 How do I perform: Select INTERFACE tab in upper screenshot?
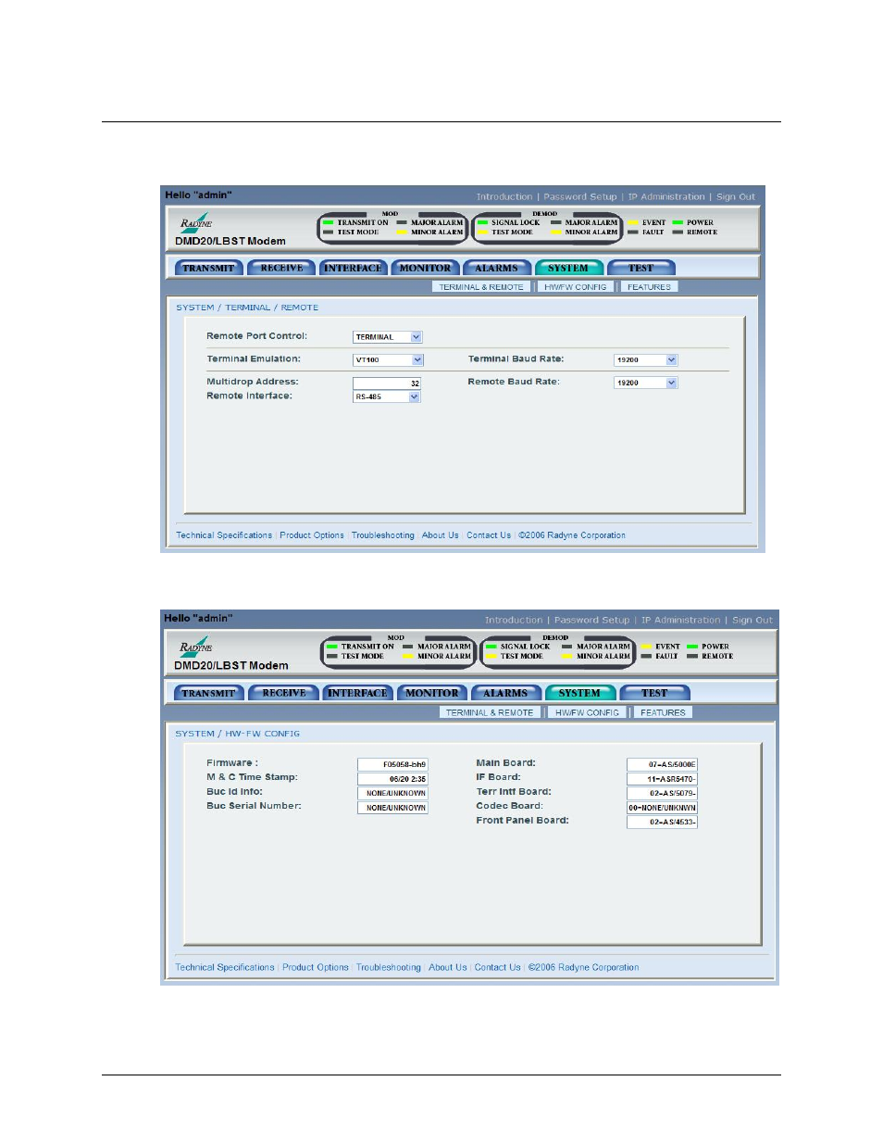[353, 268]
